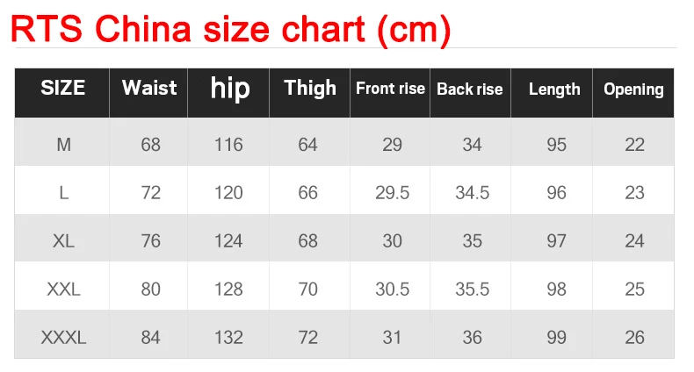The image size is (694, 372).
Task: Select the Length column header
Action: (554, 89)
